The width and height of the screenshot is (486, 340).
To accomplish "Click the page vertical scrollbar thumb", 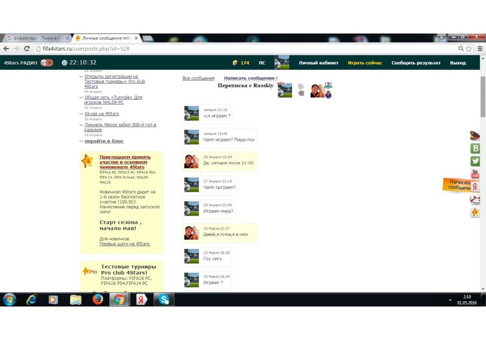I will pos(483,97).
